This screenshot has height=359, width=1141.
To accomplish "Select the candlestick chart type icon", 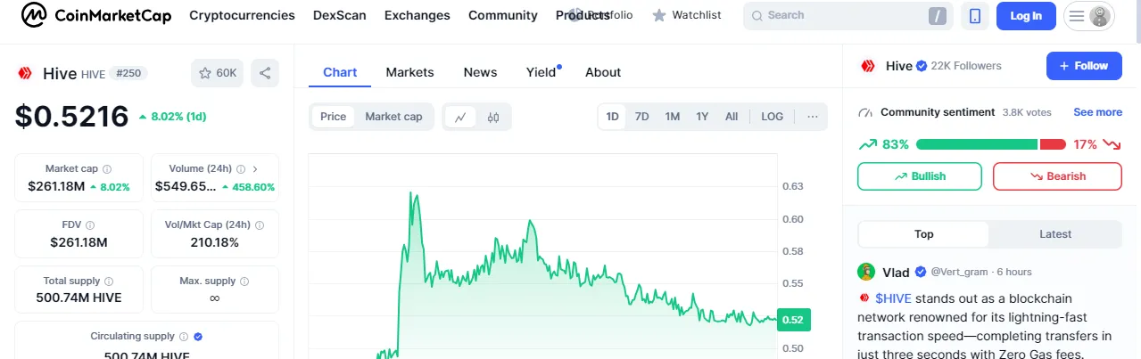I will click(x=493, y=117).
